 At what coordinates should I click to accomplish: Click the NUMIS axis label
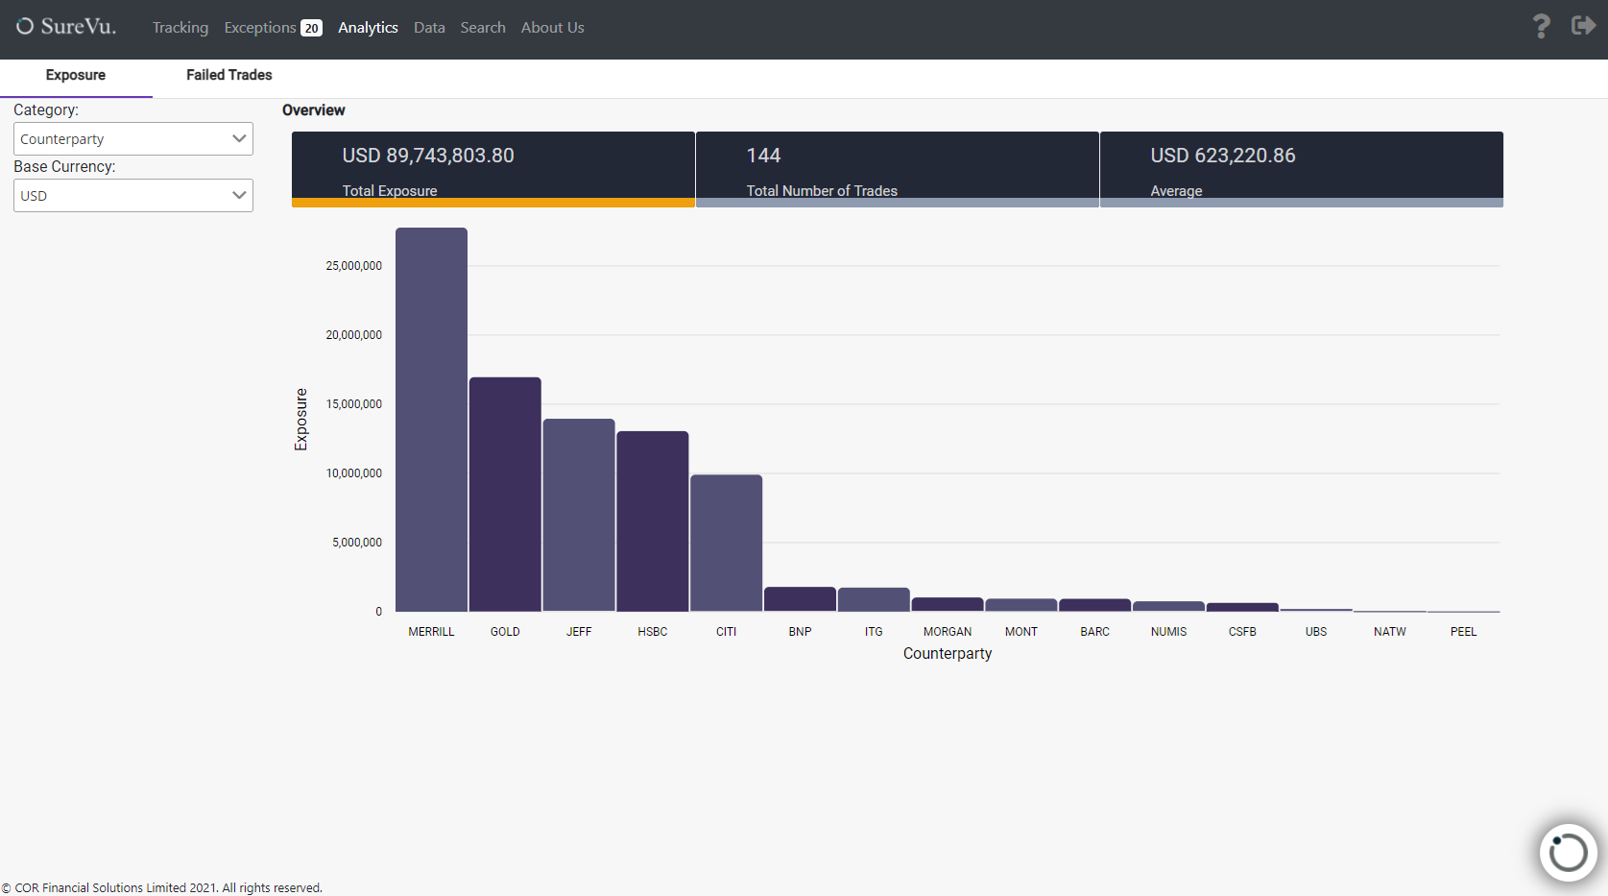coord(1169,632)
